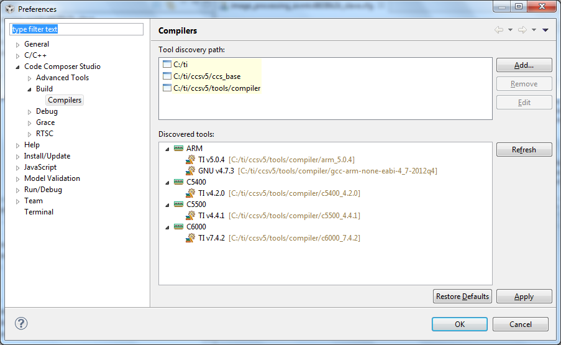The image size is (561, 345).
Task: Expand the Advanced Tools node
Action: [x=30, y=78]
